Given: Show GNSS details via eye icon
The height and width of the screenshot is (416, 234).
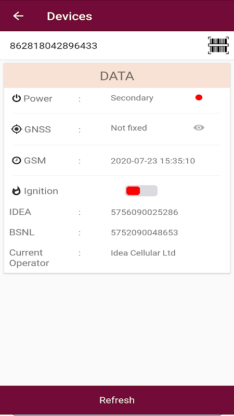Looking at the screenshot, I should coord(199,128).
